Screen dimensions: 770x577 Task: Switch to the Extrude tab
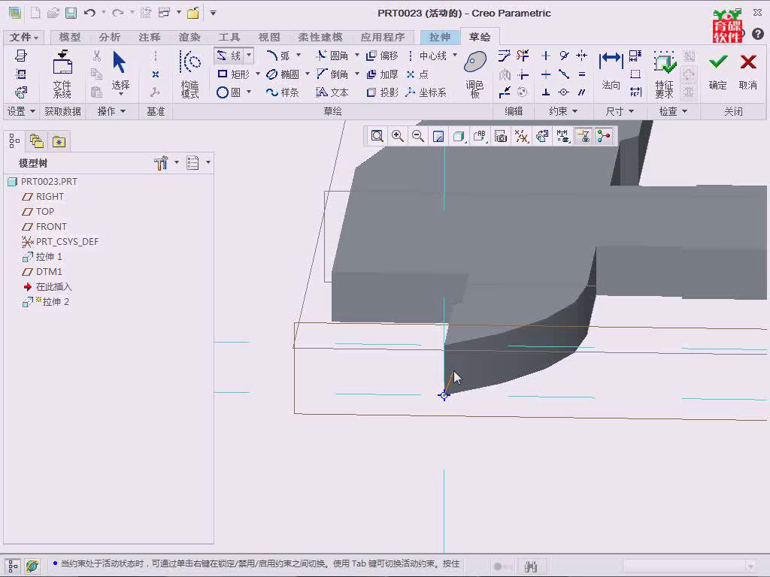(x=439, y=38)
